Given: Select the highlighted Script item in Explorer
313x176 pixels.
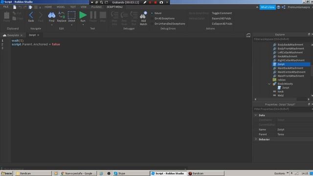Looking at the screenshot, I should coord(291,64).
